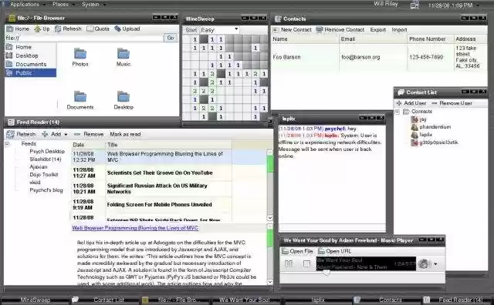Click Start in MineSweep

point(191,30)
